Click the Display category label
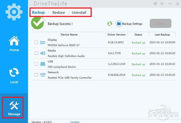Image resolution: width=181 pixels, height=123 pixels. (x=52, y=40)
